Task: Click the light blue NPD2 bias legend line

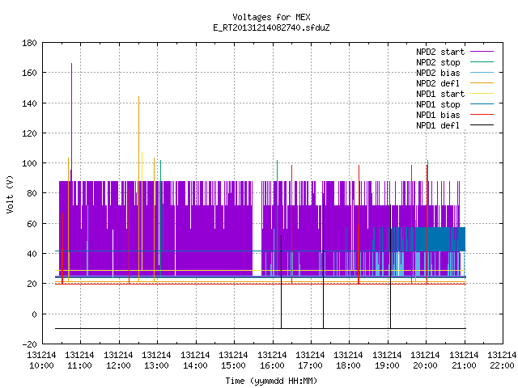Action: pyautogui.click(x=482, y=72)
